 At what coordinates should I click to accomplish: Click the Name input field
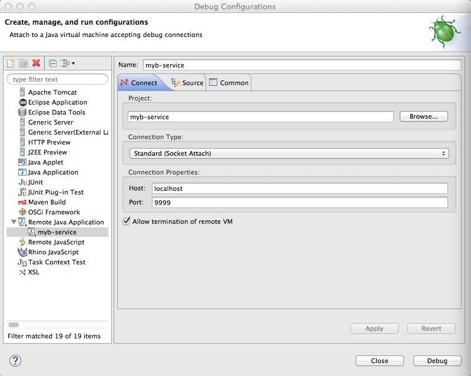302,65
